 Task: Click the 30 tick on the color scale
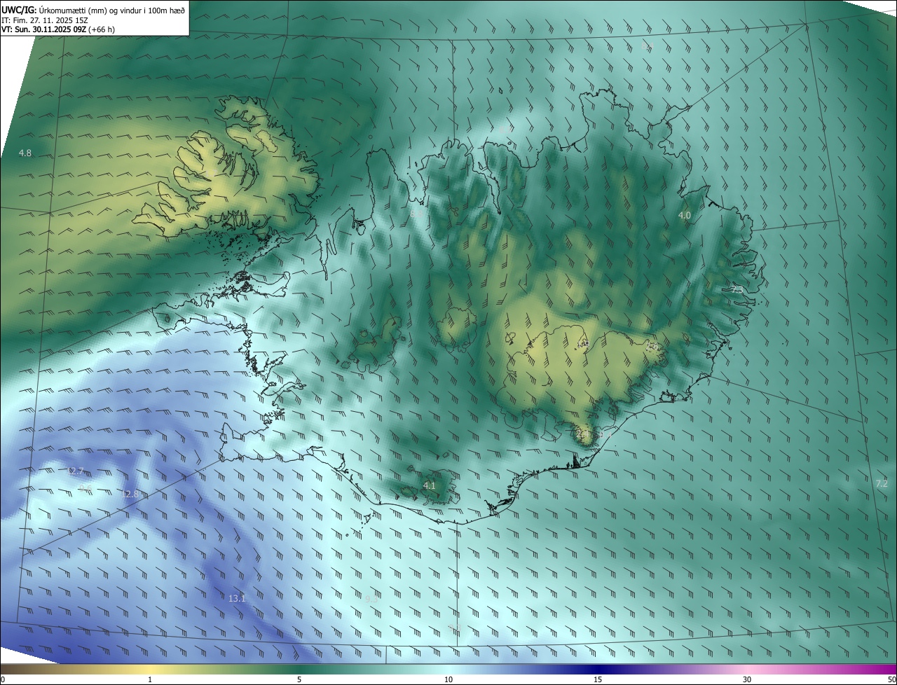[x=747, y=680]
